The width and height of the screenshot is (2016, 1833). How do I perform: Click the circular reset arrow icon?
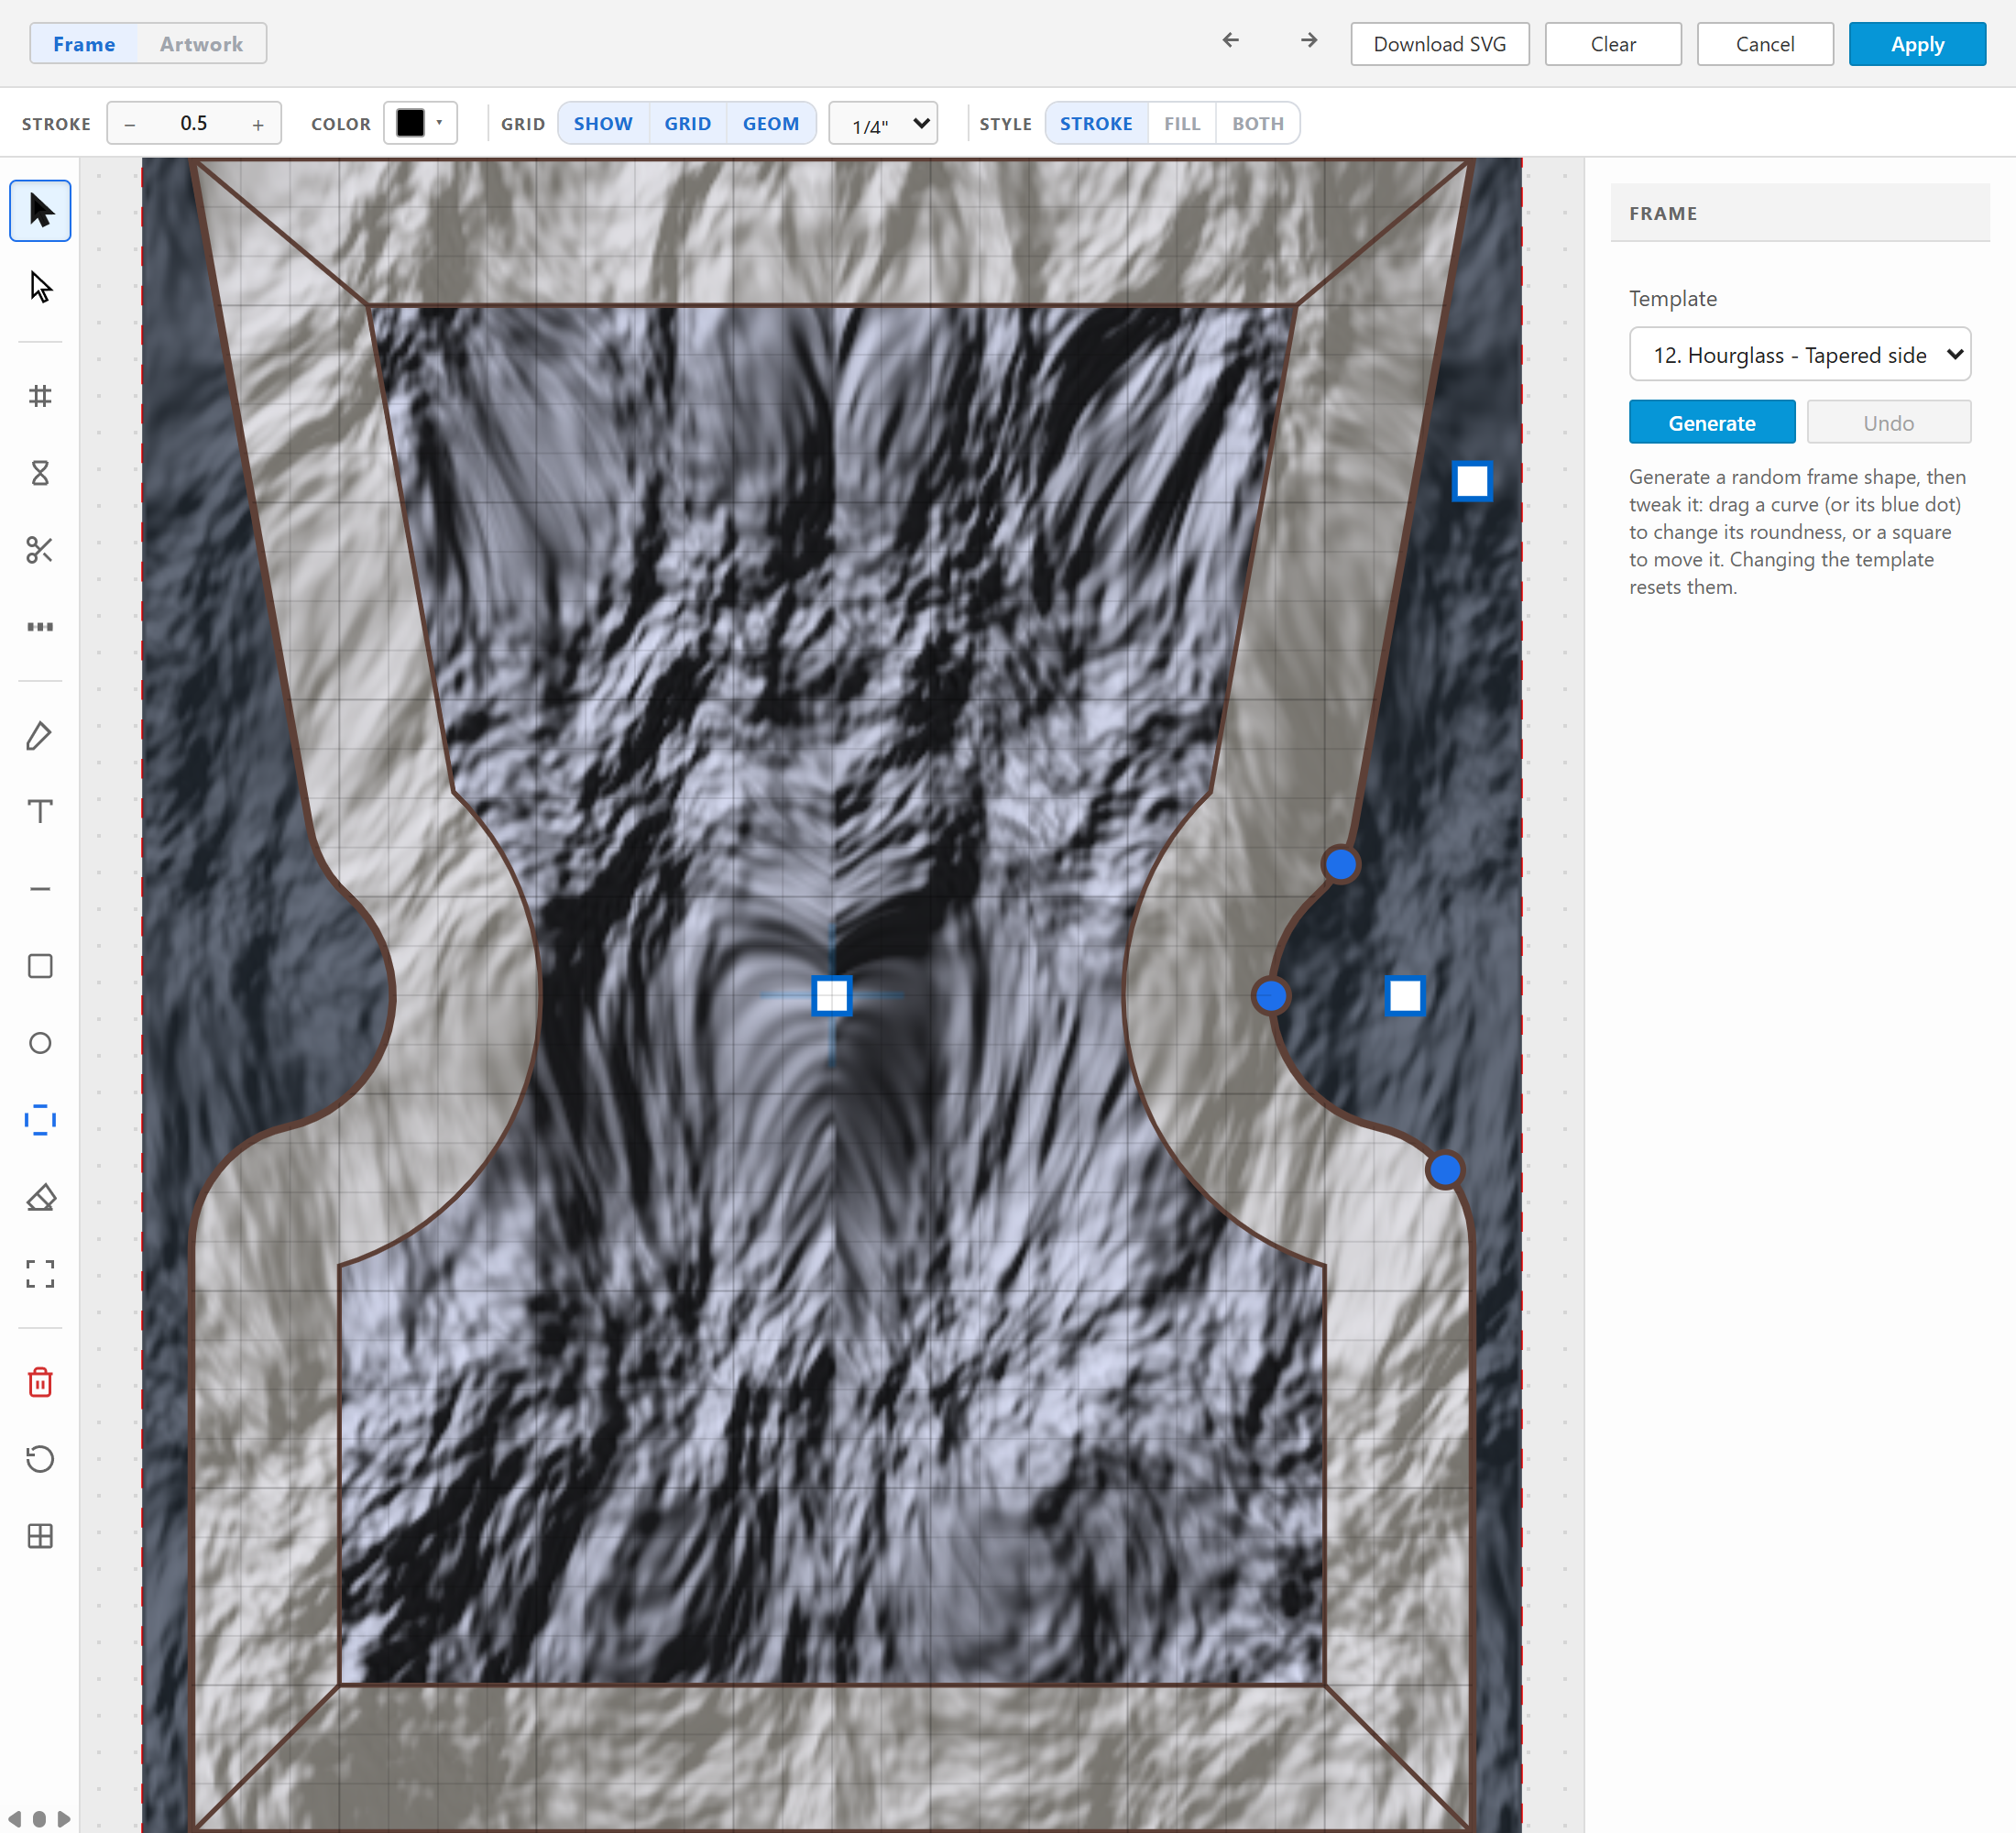40,1459
